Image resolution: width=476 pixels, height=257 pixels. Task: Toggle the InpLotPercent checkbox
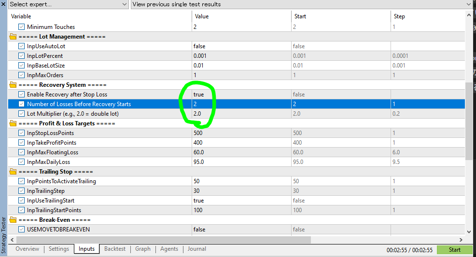pyautogui.click(x=21, y=56)
